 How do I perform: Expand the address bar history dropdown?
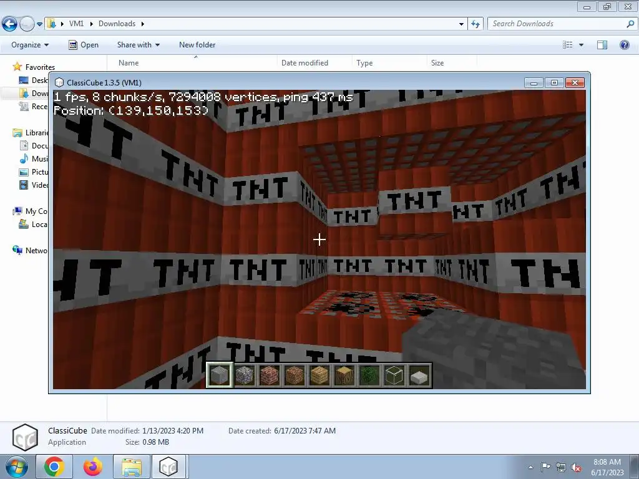(461, 24)
